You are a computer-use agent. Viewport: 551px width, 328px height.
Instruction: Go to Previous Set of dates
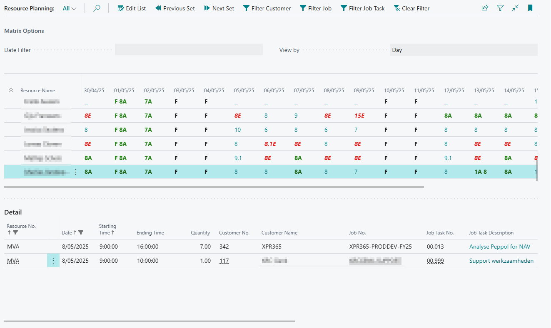point(175,8)
